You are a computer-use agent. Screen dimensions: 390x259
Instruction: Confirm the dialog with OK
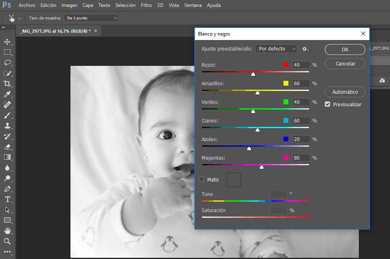point(345,49)
